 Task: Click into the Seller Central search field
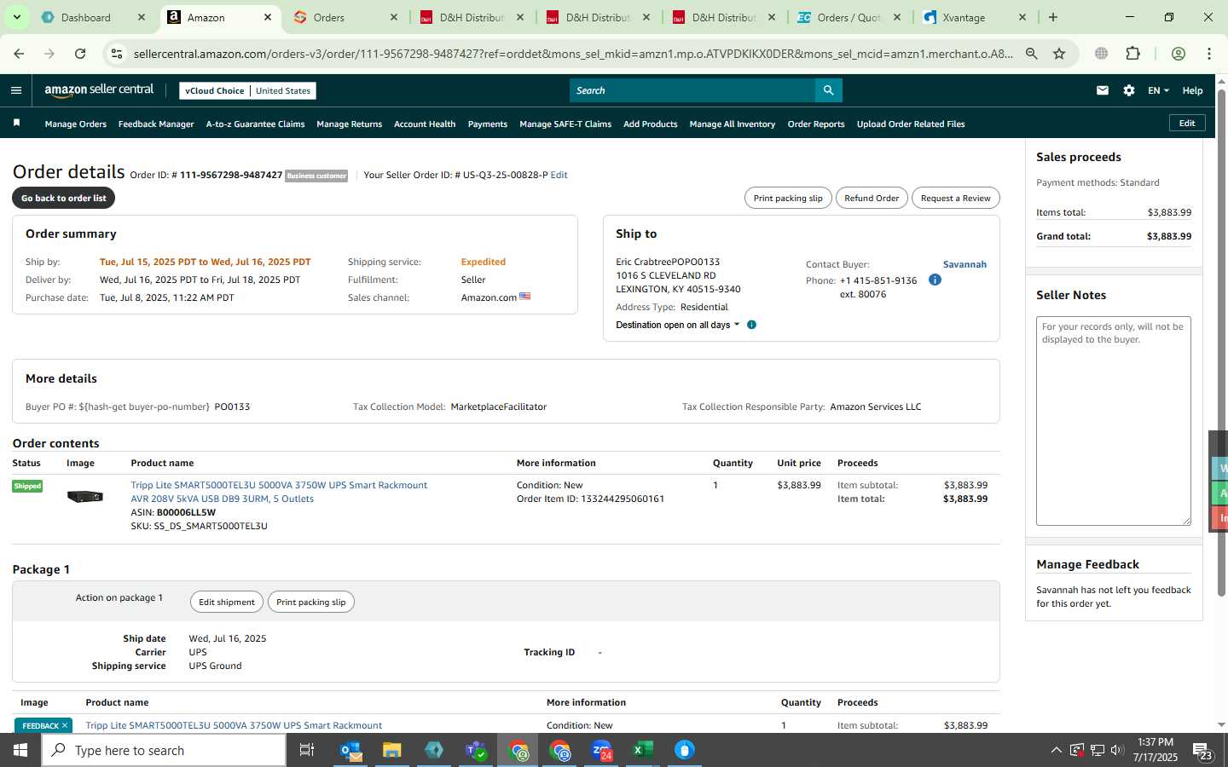click(x=692, y=90)
